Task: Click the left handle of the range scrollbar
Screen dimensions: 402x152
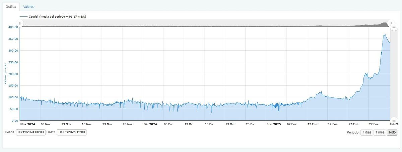Action: coord(20,23)
